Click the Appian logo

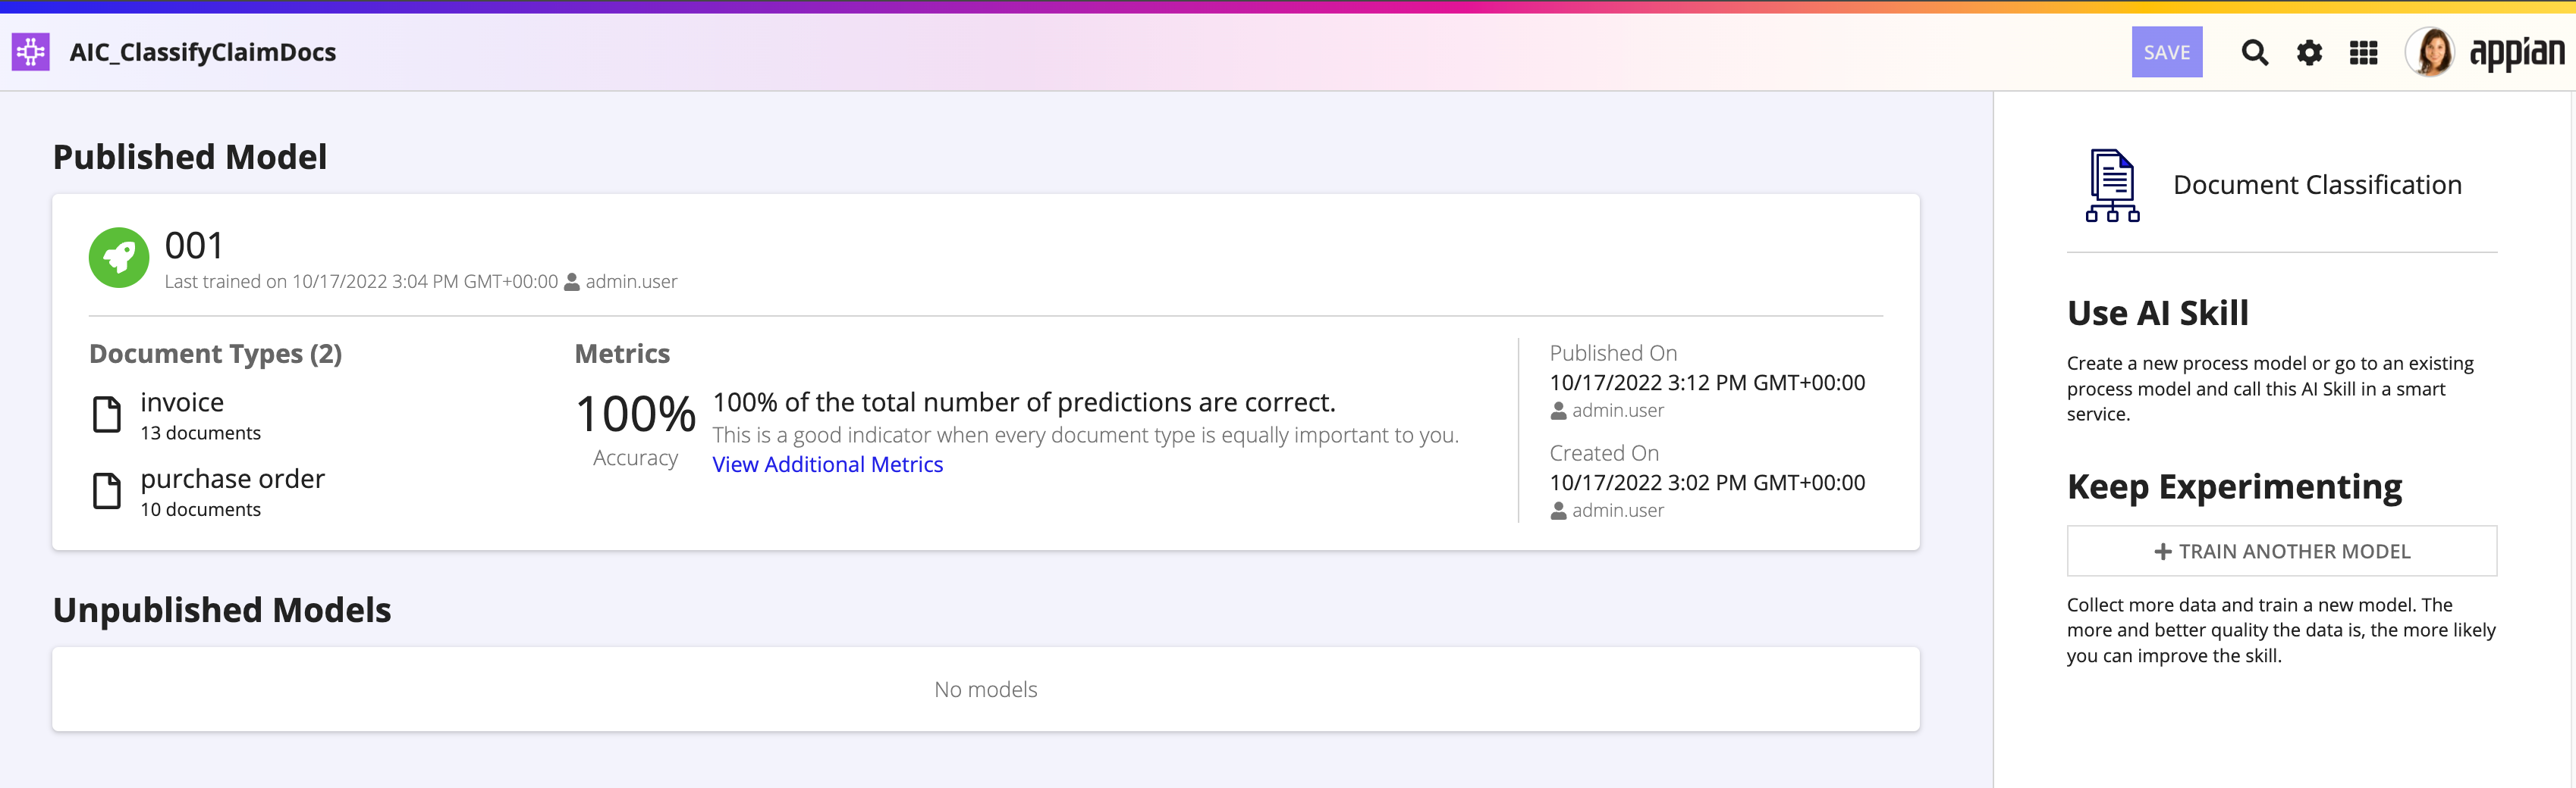pos(2516,53)
